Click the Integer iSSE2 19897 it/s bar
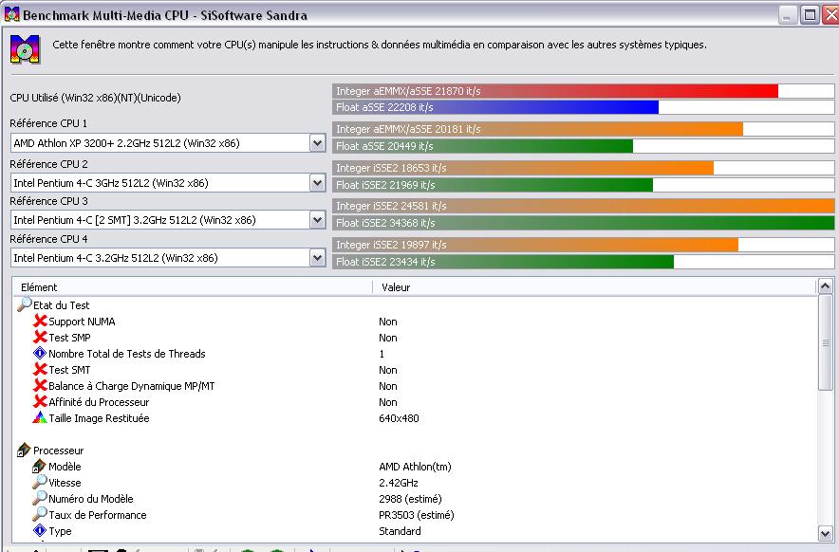The width and height of the screenshot is (839, 552). tap(535, 245)
